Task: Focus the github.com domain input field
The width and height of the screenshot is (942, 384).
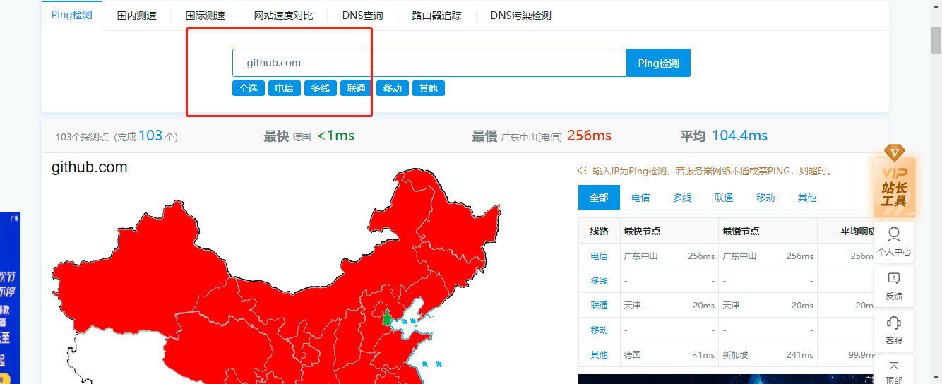Action: click(429, 63)
